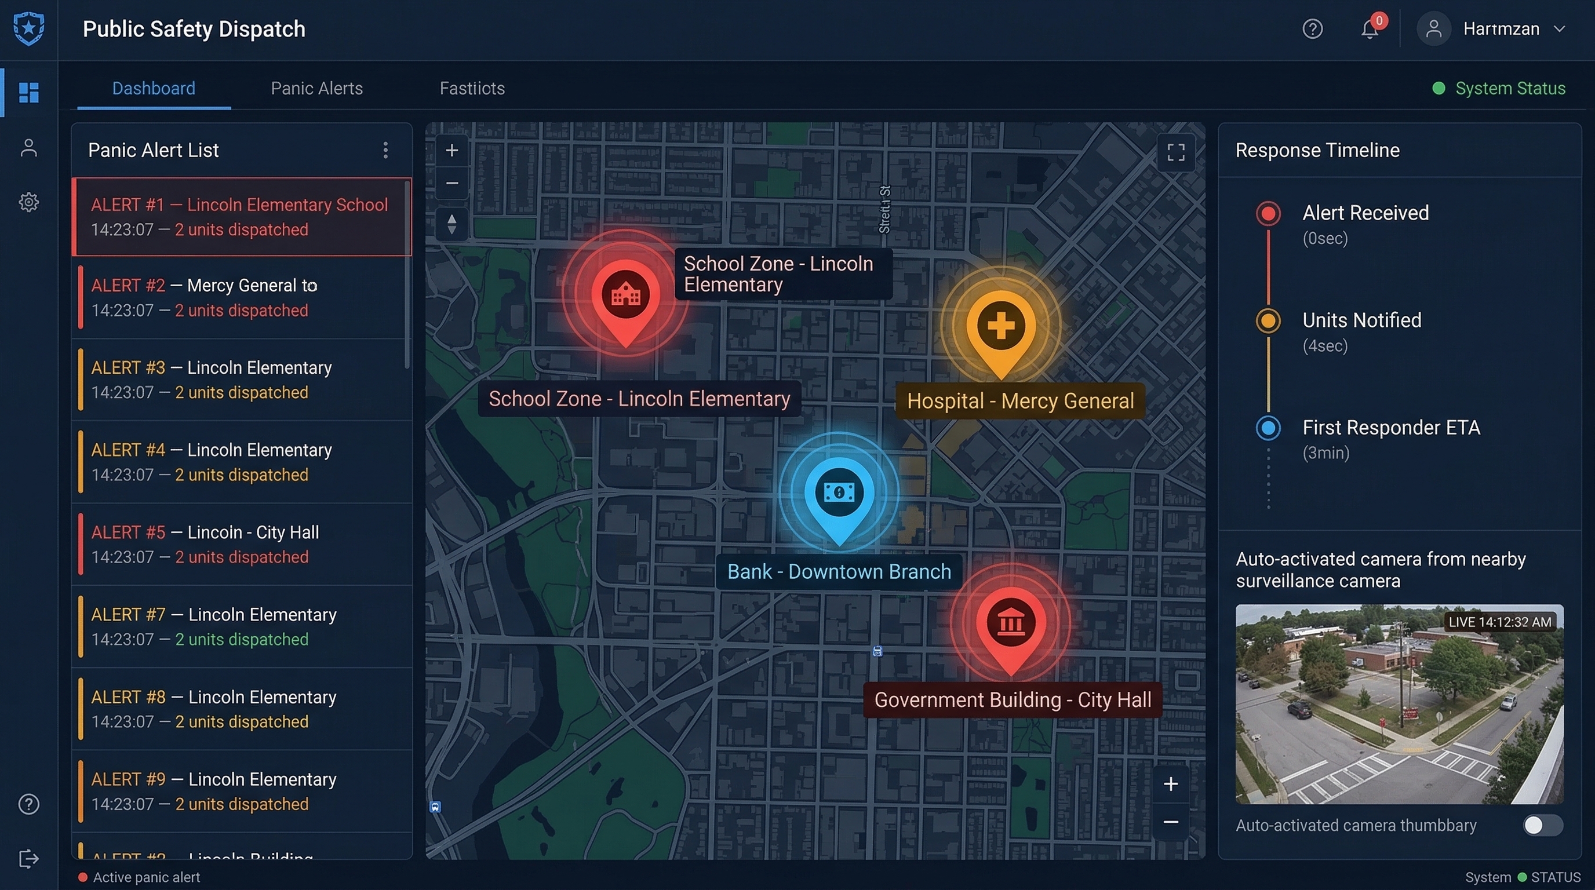
Task: Select the Dashboard grid icon in the sidebar
Action: [28, 93]
